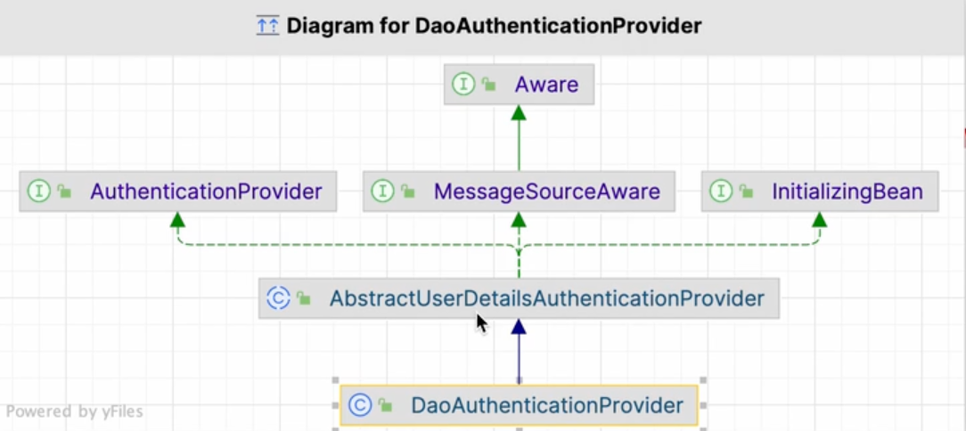Click the InitializingBean interface icon

[721, 191]
